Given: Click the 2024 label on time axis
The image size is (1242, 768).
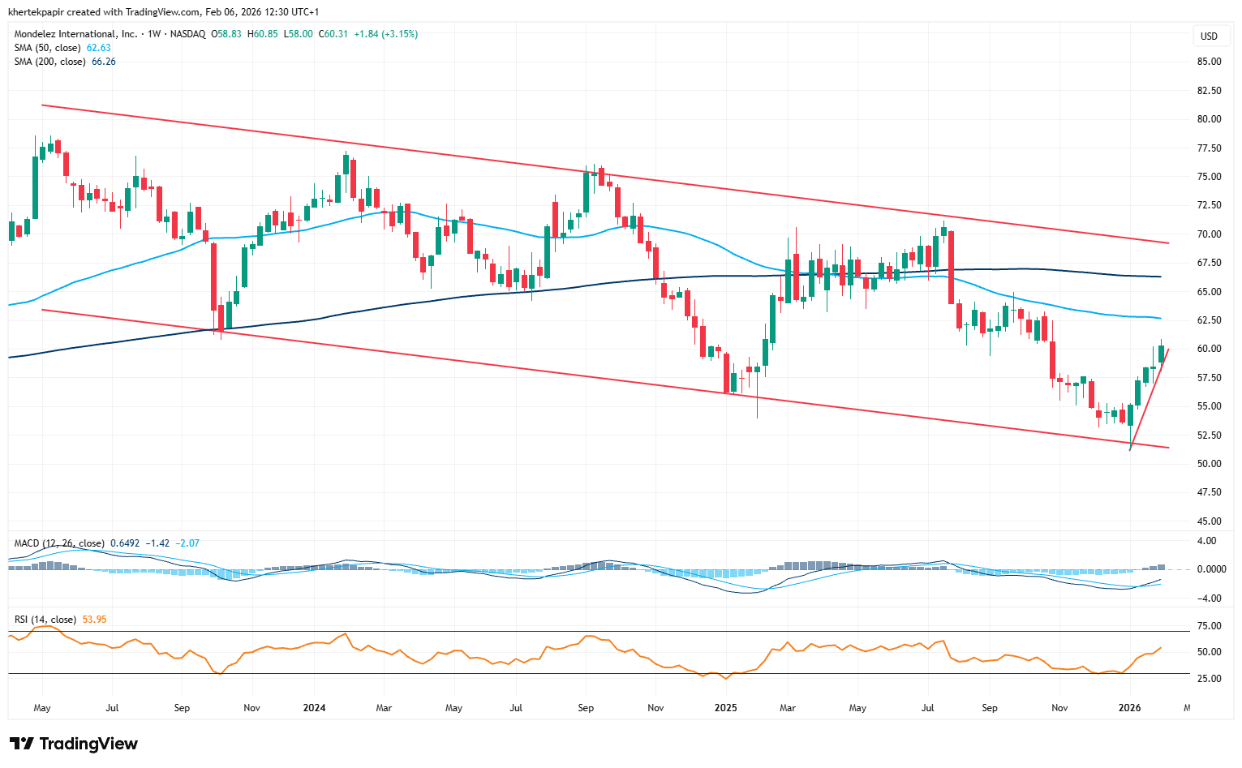Looking at the screenshot, I should click(314, 708).
